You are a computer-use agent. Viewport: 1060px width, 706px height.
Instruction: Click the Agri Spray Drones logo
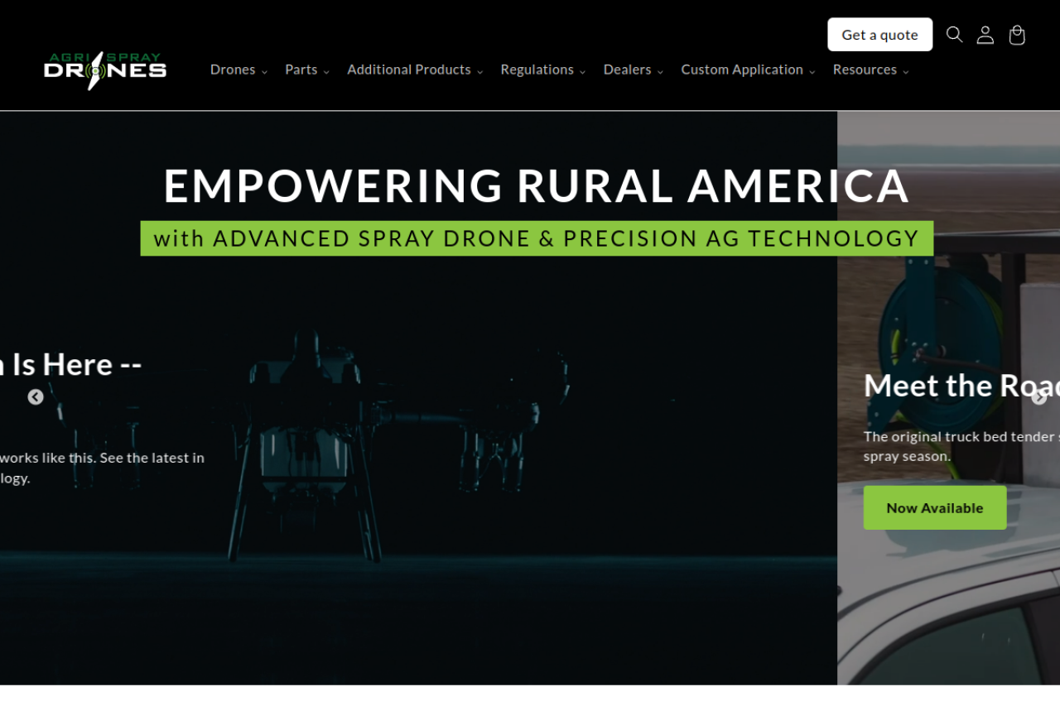coord(105,70)
